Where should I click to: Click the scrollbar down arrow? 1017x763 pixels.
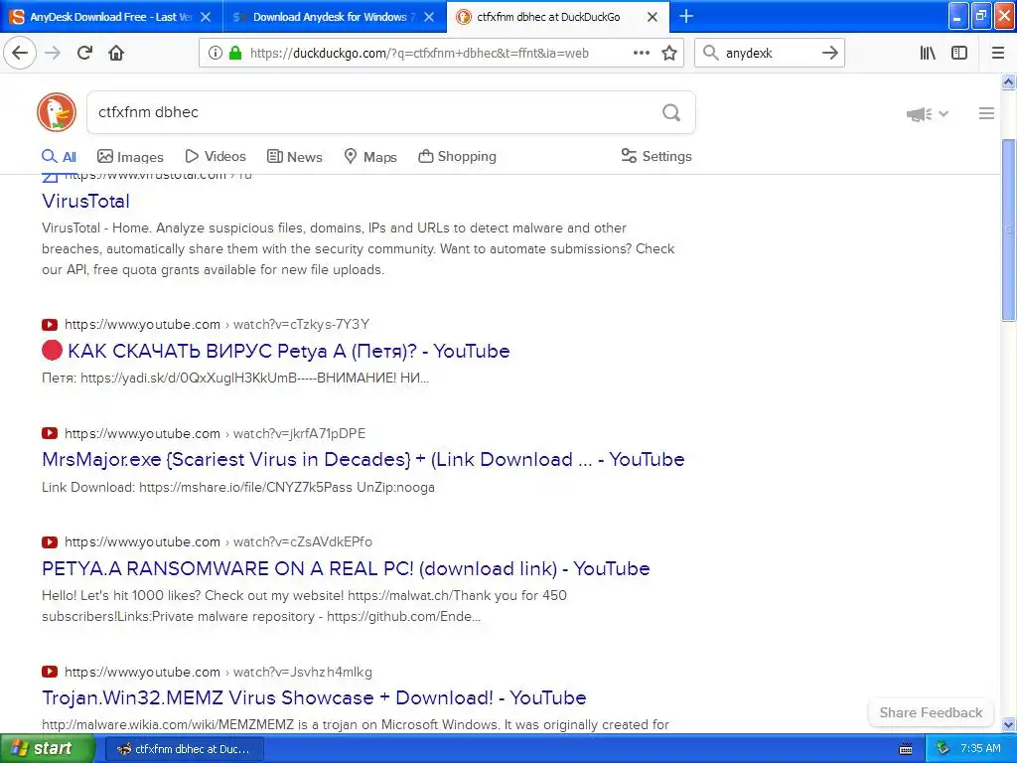click(x=1008, y=724)
